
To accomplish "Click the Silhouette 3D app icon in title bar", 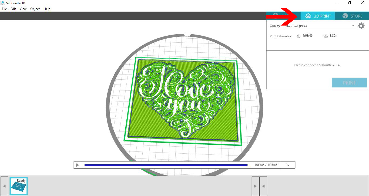I will pyautogui.click(x=3, y=3).
